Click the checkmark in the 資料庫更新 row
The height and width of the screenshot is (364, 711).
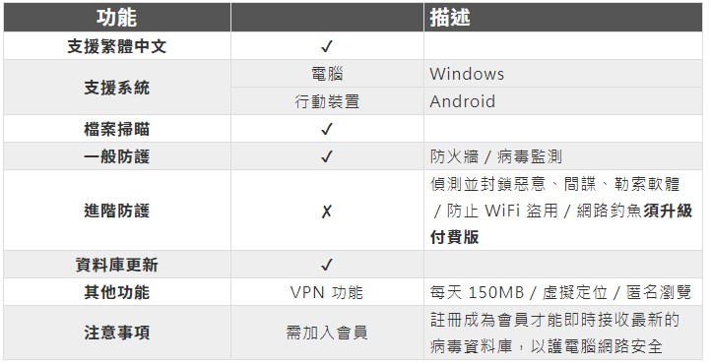point(327,265)
